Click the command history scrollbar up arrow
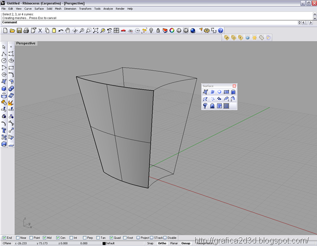 (315, 14)
